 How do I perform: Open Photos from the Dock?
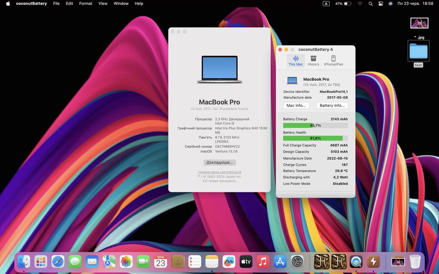[126, 262]
